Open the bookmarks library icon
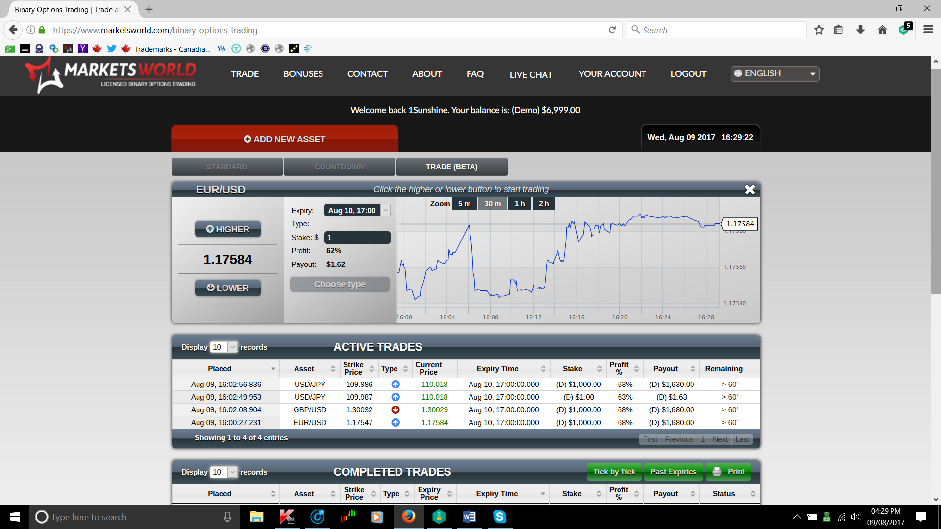The image size is (941, 529). click(839, 30)
